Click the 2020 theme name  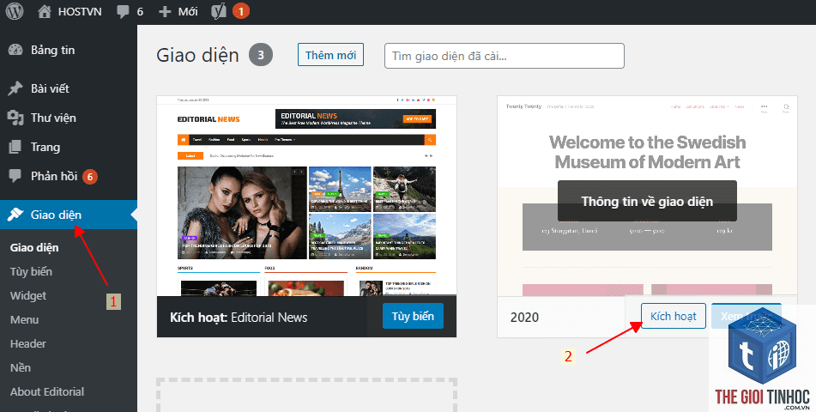coord(524,318)
